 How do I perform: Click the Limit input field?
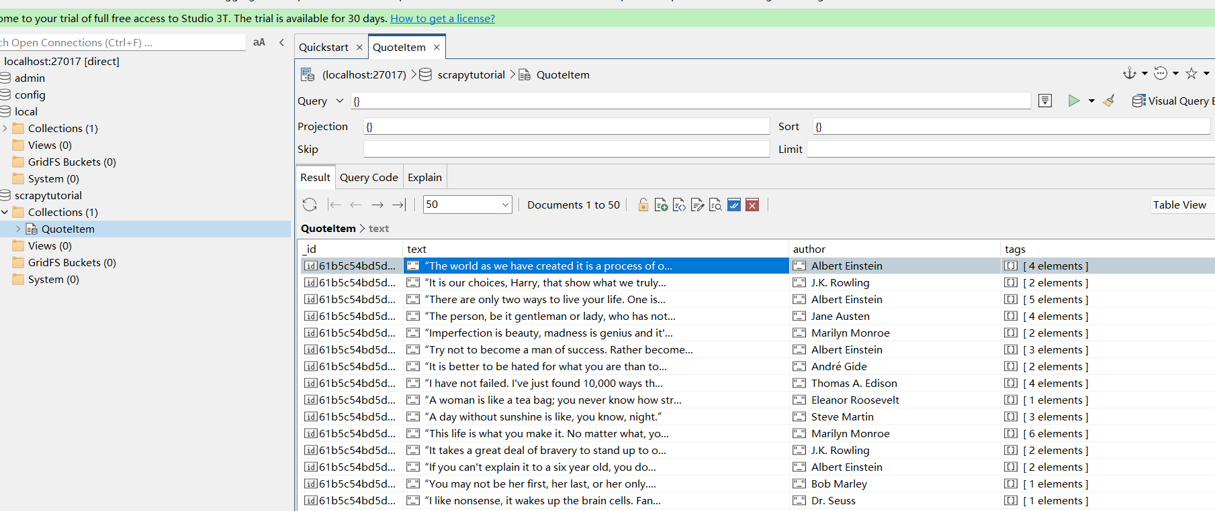pyautogui.click(x=1011, y=149)
